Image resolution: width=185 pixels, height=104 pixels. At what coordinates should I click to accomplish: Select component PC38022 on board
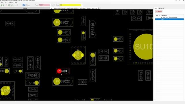pos(63,81)
